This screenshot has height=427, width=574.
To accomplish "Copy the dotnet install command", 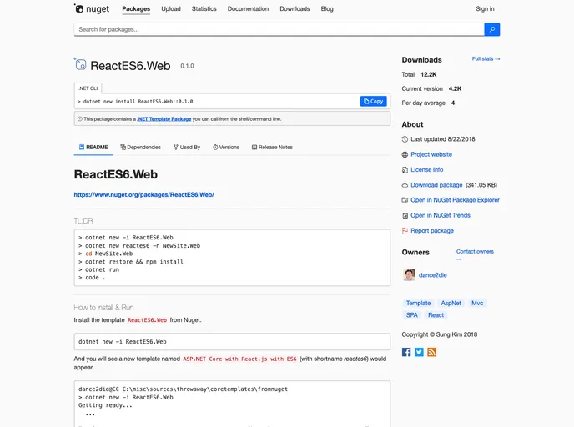I will click(374, 102).
